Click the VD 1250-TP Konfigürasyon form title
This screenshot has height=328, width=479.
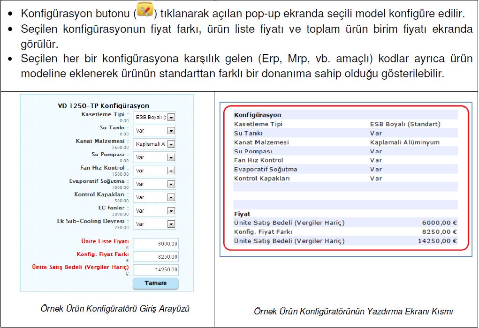tap(103, 105)
